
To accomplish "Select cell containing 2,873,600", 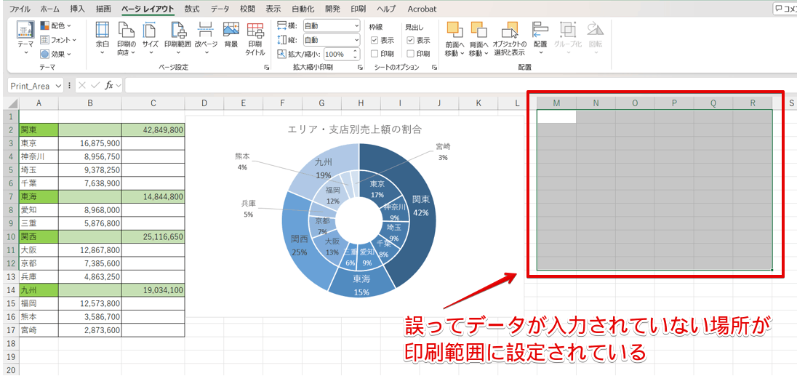I will click(90, 330).
